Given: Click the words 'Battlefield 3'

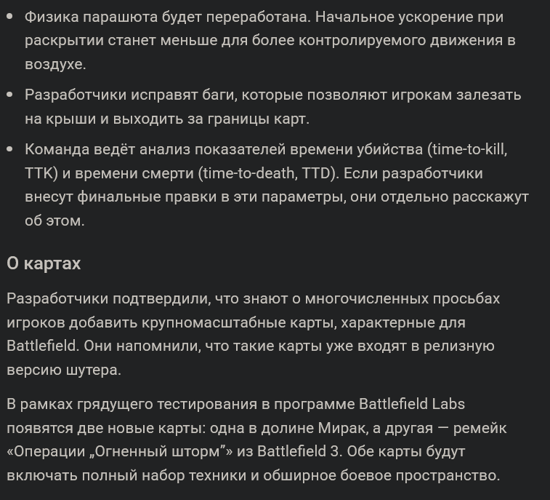Looking at the screenshot, I should tap(298, 451).
